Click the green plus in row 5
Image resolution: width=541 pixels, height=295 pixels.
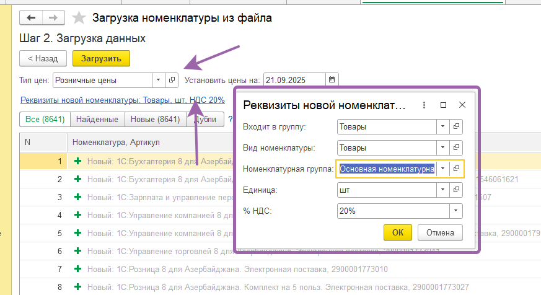click(x=78, y=233)
